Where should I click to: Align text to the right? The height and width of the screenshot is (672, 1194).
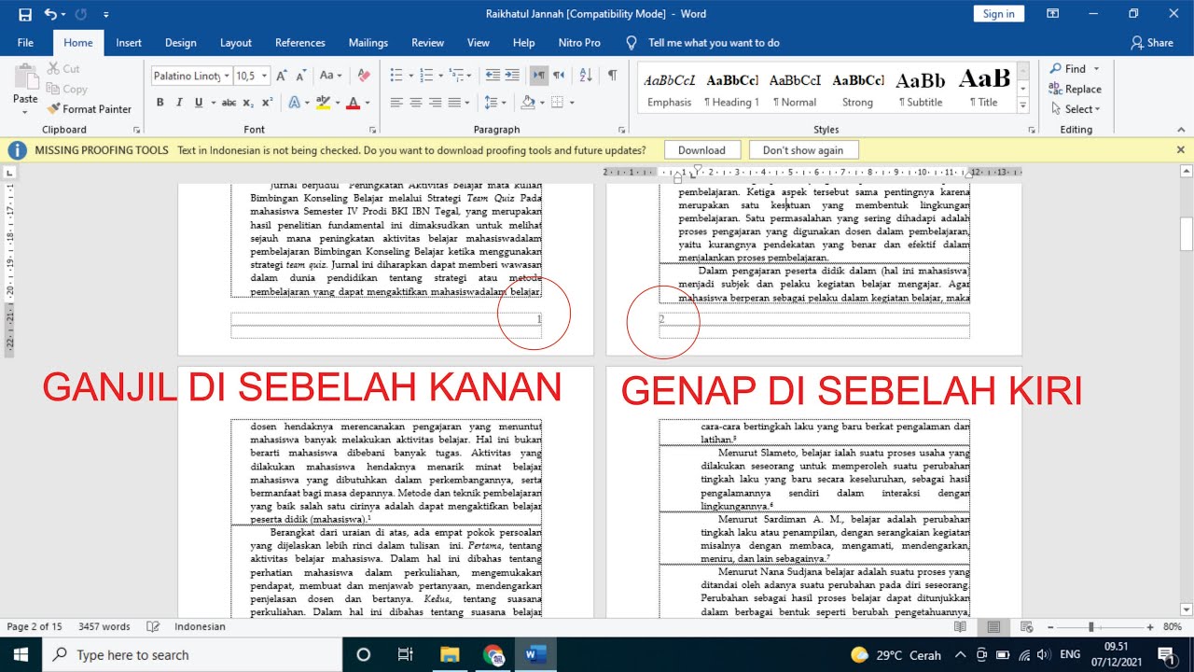436,103
